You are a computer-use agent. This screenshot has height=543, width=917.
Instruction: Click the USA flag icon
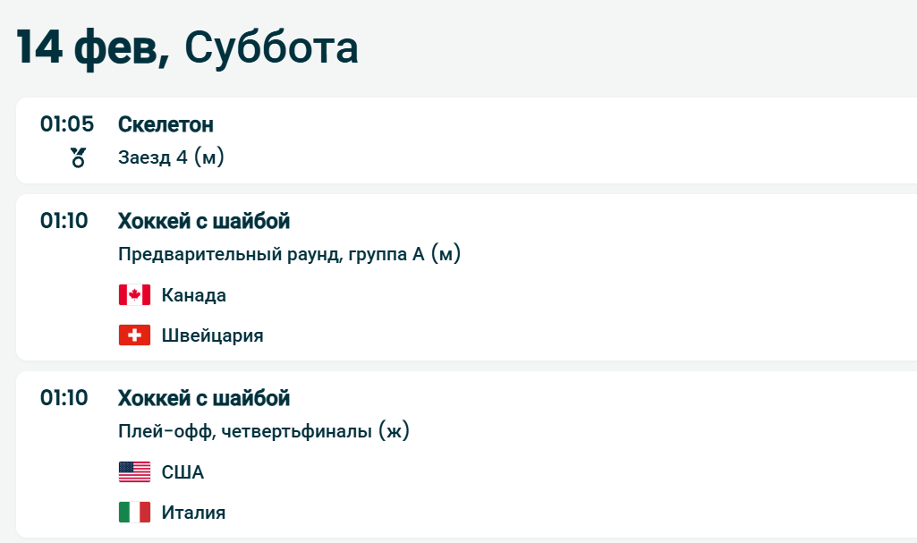tap(134, 472)
